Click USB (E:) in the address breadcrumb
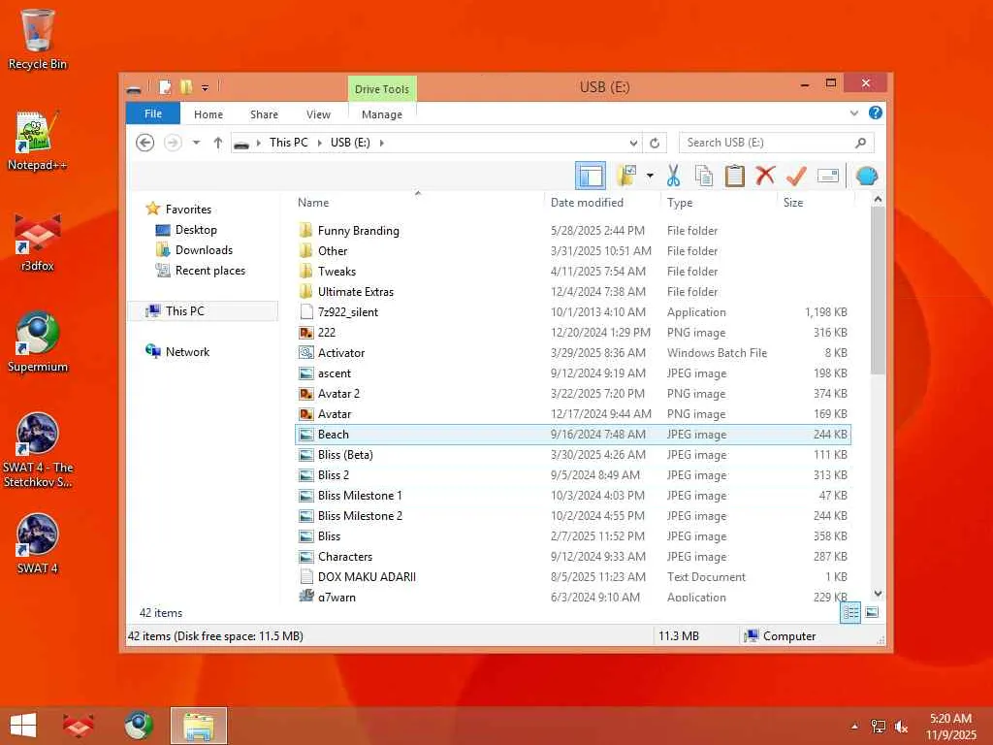This screenshot has height=745, width=993. pyautogui.click(x=350, y=143)
